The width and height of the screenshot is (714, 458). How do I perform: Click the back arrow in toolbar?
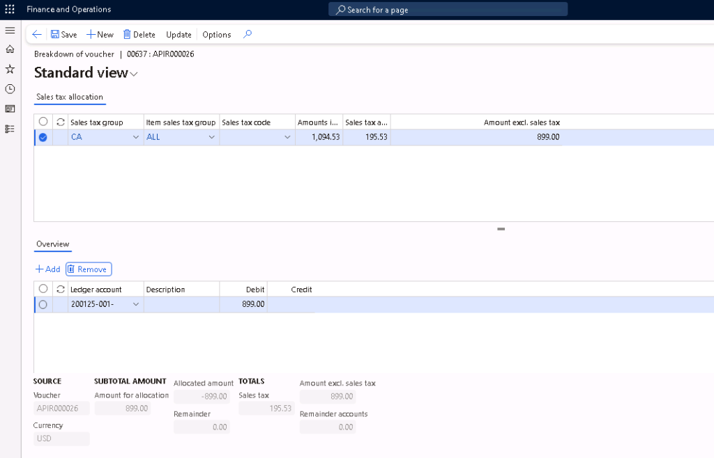coord(37,34)
